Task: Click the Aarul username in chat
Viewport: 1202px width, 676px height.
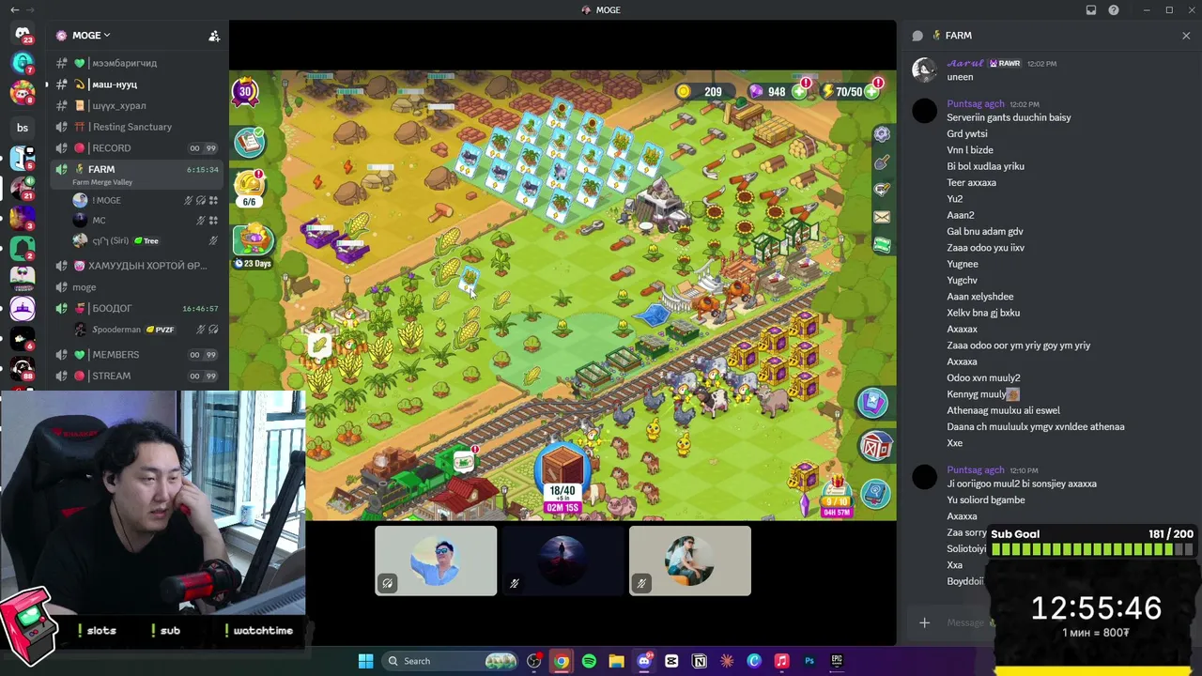Action: [x=965, y=63]
